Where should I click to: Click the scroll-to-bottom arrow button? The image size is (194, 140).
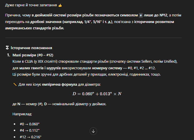(93, 131)
